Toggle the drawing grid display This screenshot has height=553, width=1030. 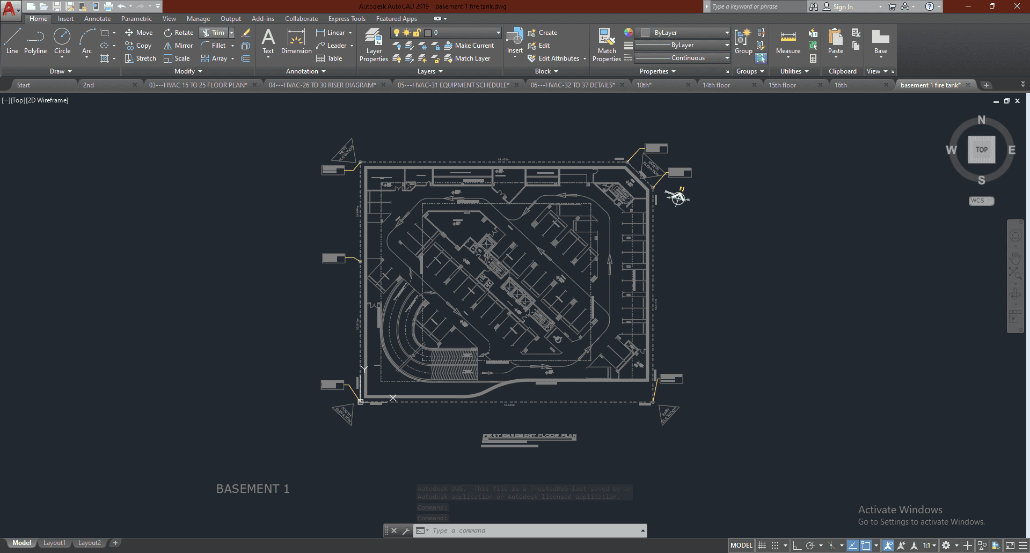coord(762,545)
